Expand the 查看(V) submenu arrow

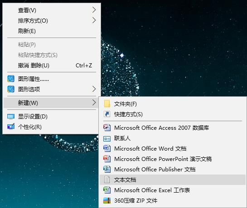94,10
